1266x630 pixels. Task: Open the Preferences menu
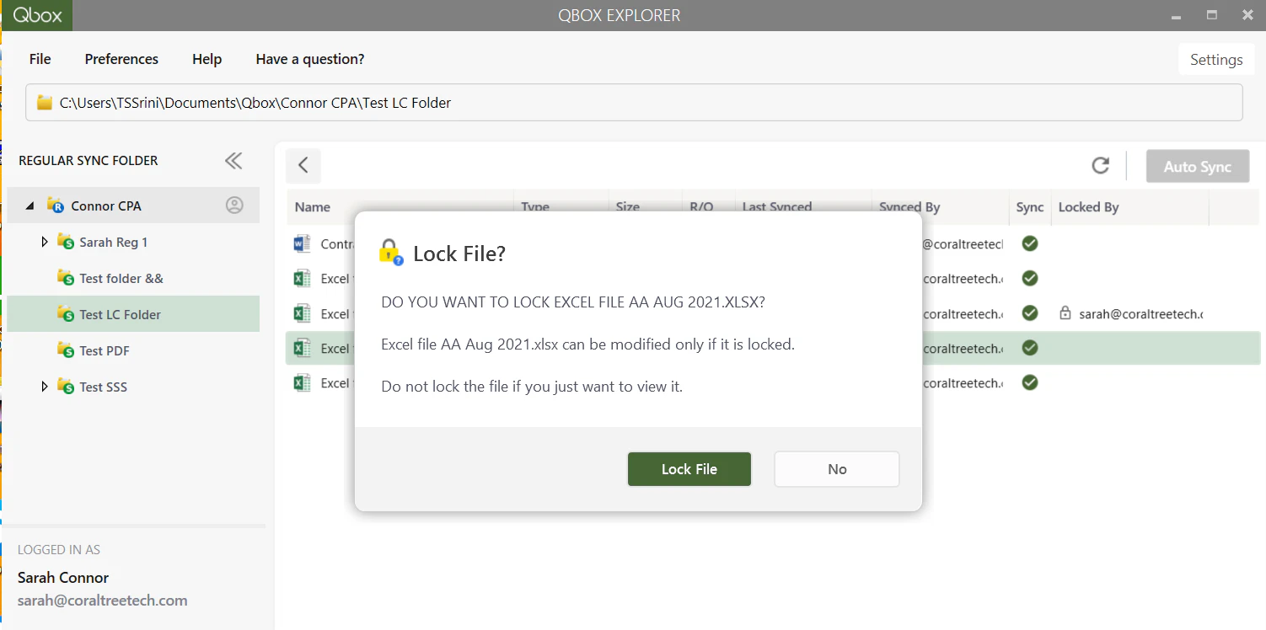pos(121,58)
